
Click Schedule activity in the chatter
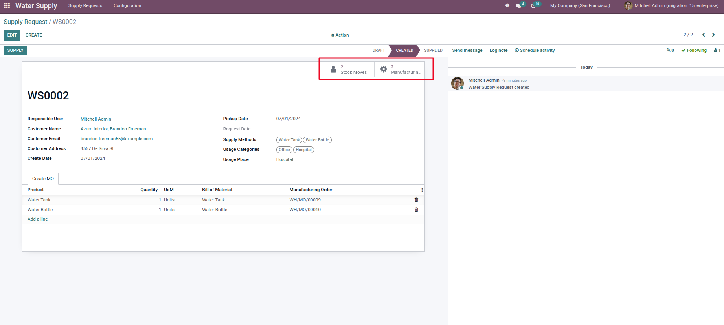tap(535, 50)
